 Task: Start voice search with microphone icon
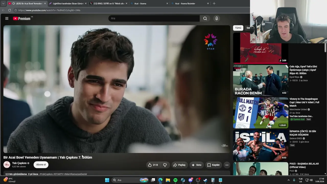click(217, 18)
